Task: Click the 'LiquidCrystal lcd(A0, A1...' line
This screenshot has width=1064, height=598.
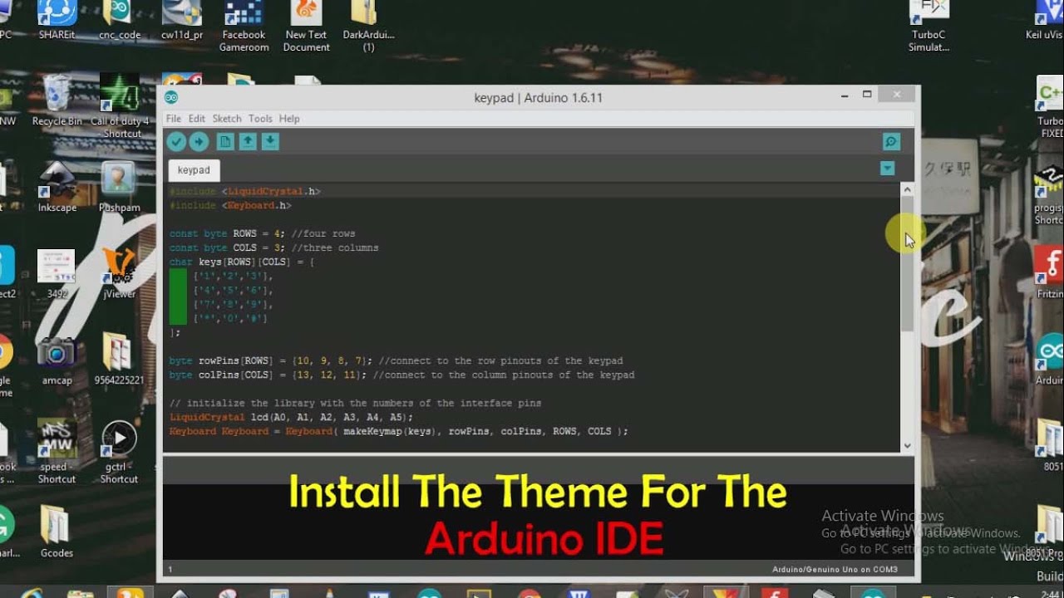Action: tap(291, 417)
